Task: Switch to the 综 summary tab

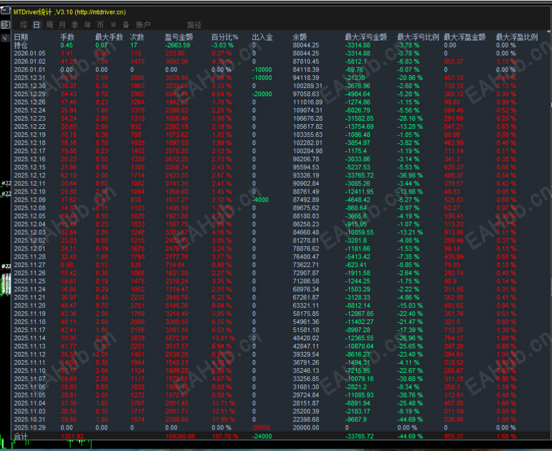Action: point(24,24)
